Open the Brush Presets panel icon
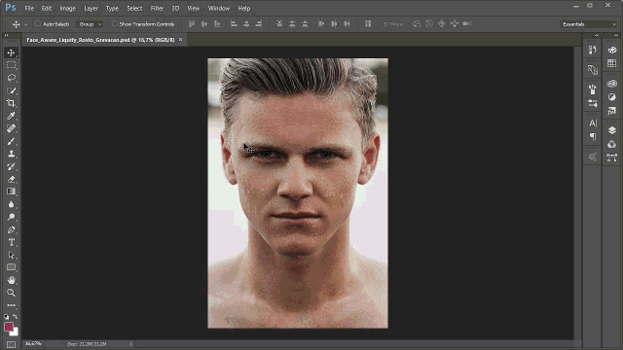The image size is (623, 350). pyautogui.click(x=593, y=104)
